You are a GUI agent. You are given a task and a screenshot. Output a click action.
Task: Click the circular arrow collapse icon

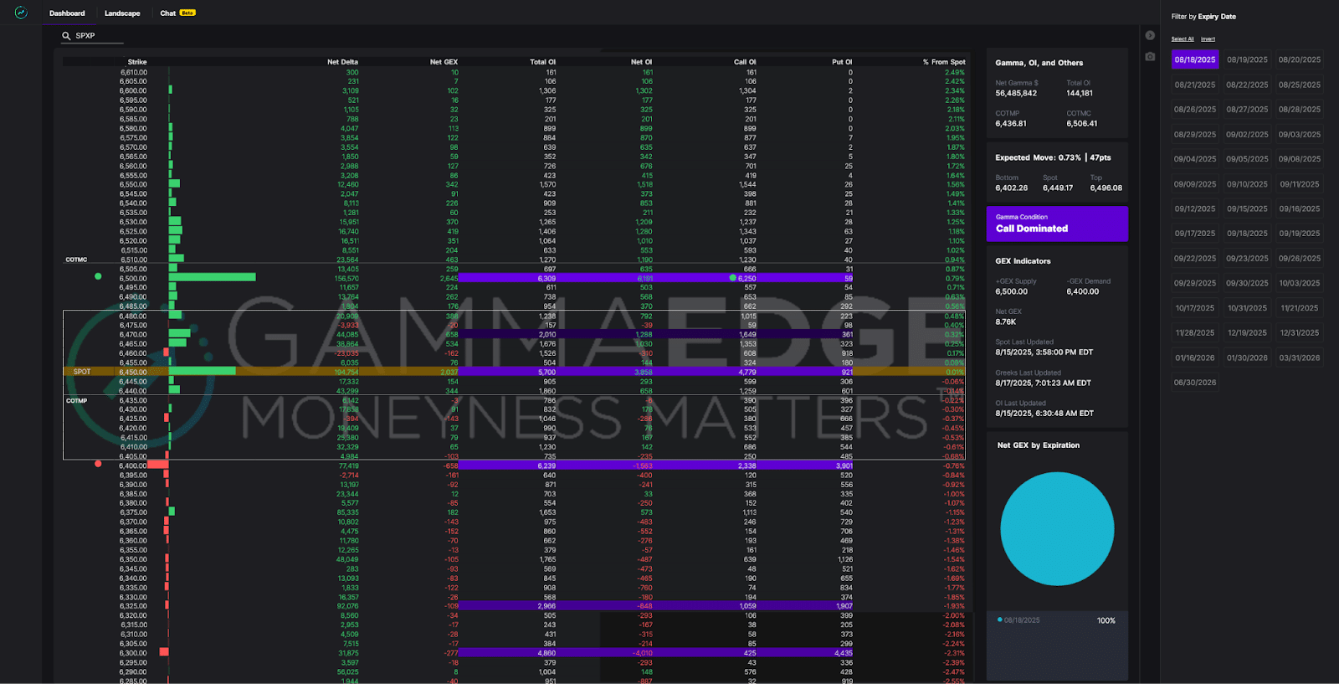pyautogui.click(x=1150, y=35)
